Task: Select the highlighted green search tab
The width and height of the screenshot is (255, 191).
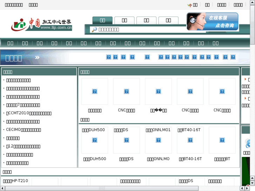Action: coord(102,20)
